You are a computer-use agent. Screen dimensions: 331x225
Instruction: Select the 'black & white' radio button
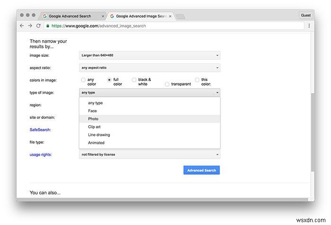coord(134,80)
